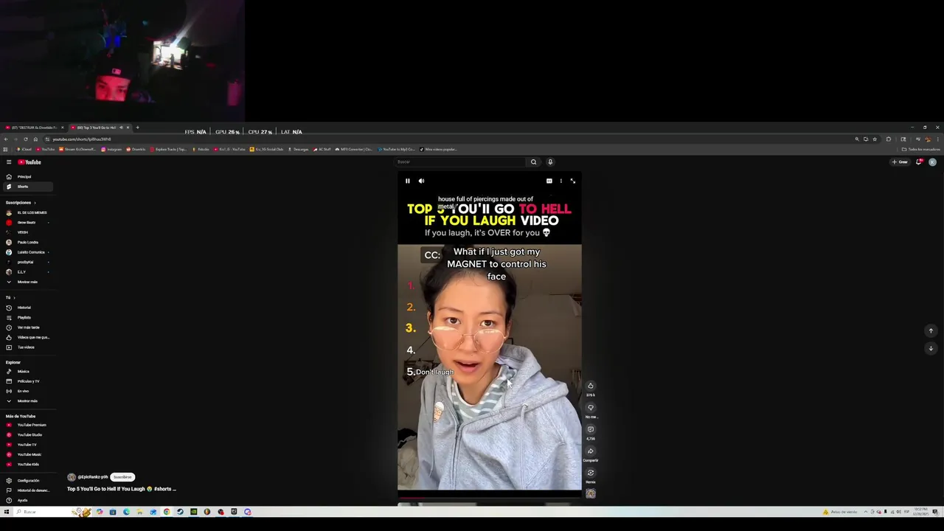The image size is (944, 531).
Task: Open Videos que me gustan
Action: (28, 337)
